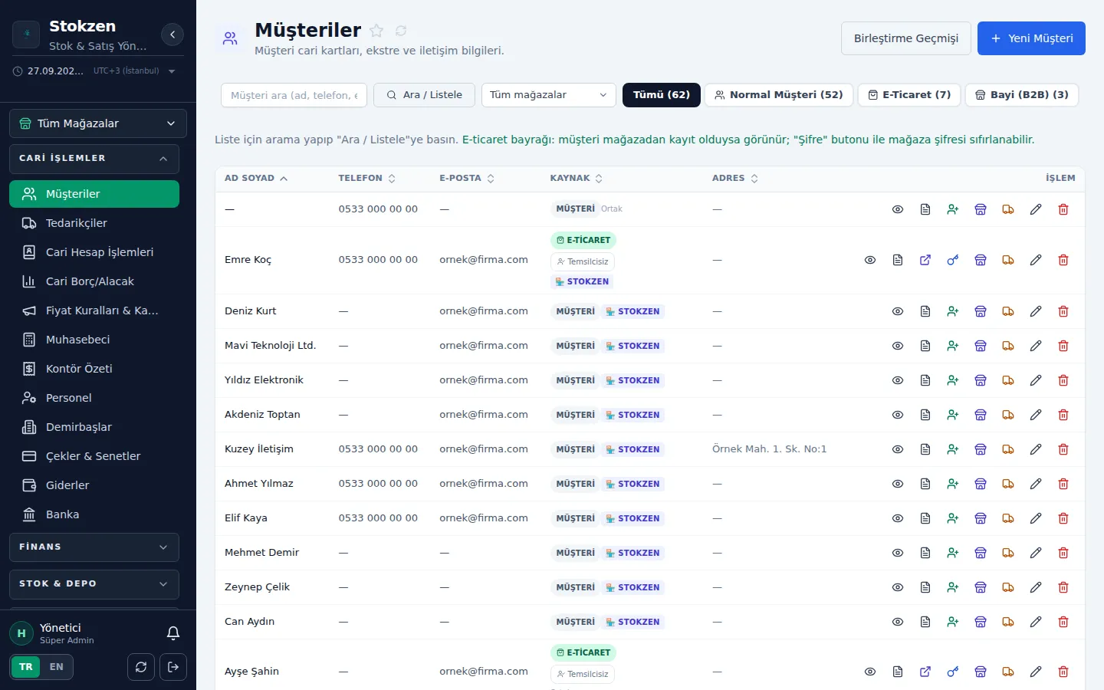The image size is (1104, 690).
Task: Delete the Elif Kaya customer
Action: (1063, 518)
